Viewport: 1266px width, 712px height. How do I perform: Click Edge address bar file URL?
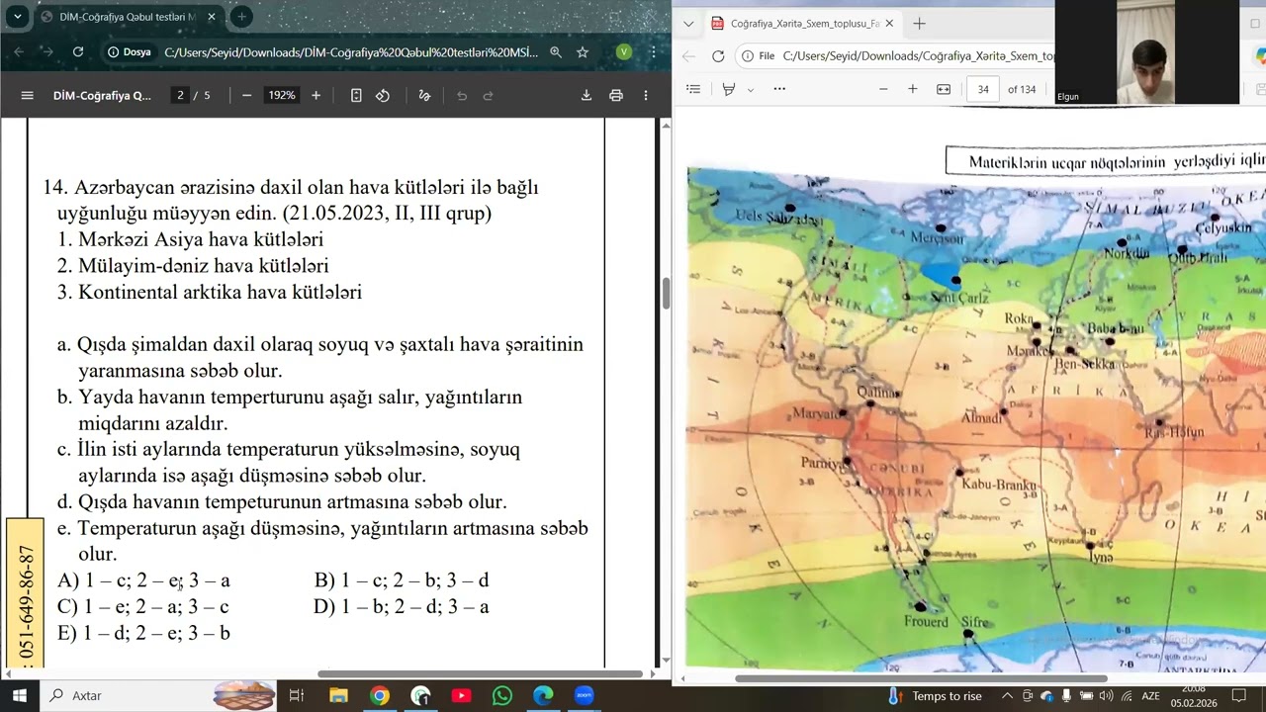(x=919, y=56)
